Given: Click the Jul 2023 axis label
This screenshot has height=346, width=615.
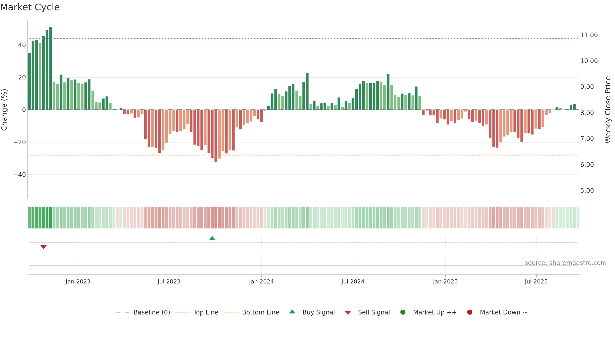Looking at the screenshot, I should [169, 282].
